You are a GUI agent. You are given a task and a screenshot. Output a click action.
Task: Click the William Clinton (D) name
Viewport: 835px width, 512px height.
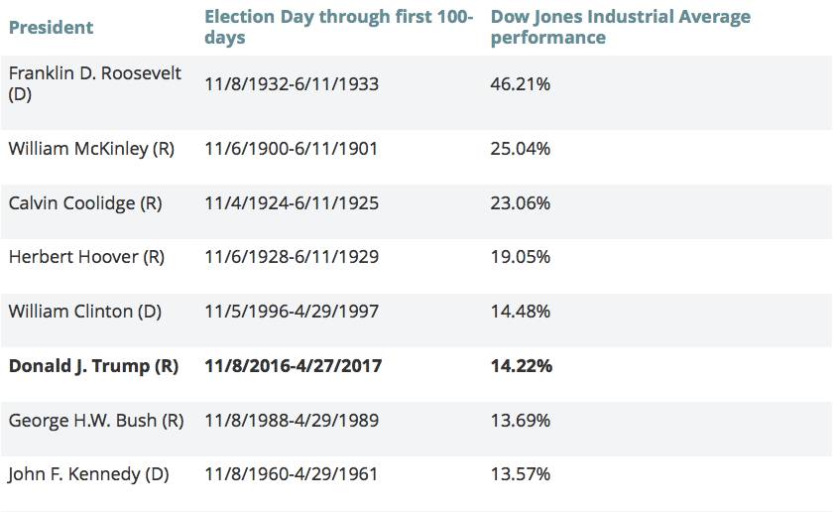[x=85, y=312]
